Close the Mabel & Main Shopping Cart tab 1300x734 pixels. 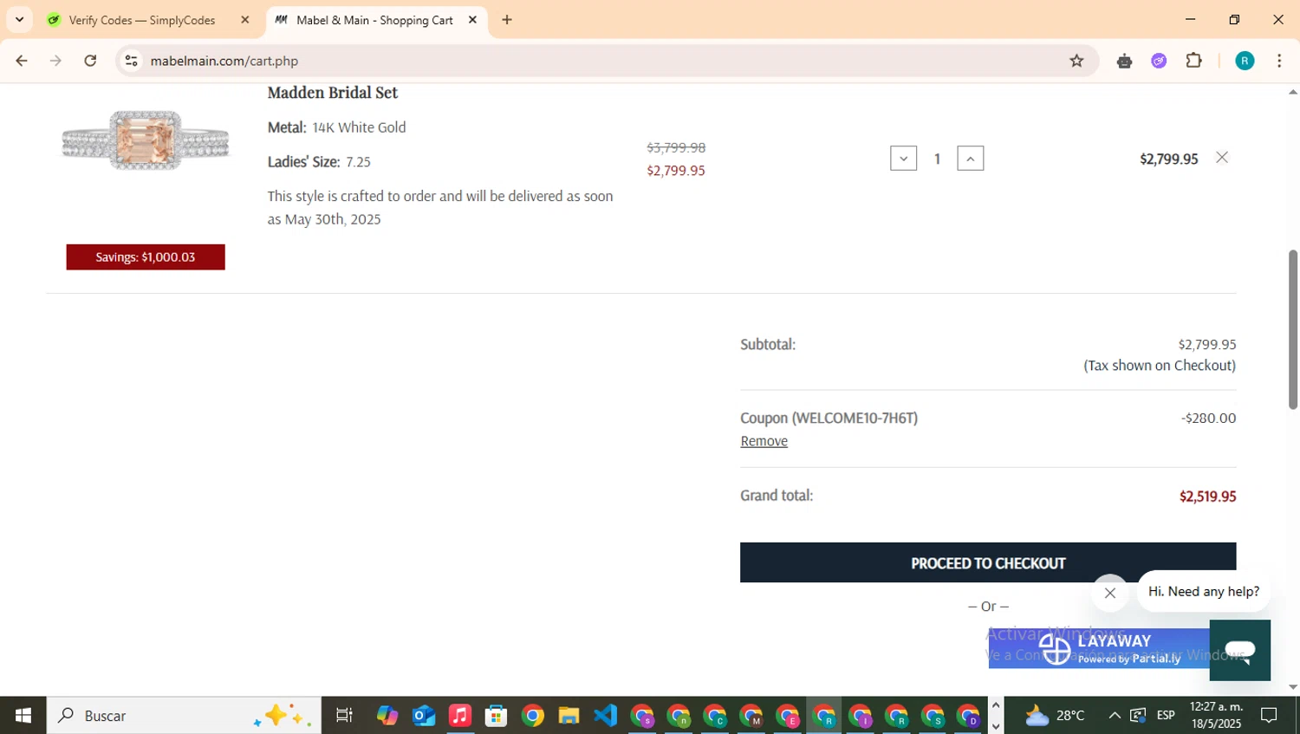[472, 20]
